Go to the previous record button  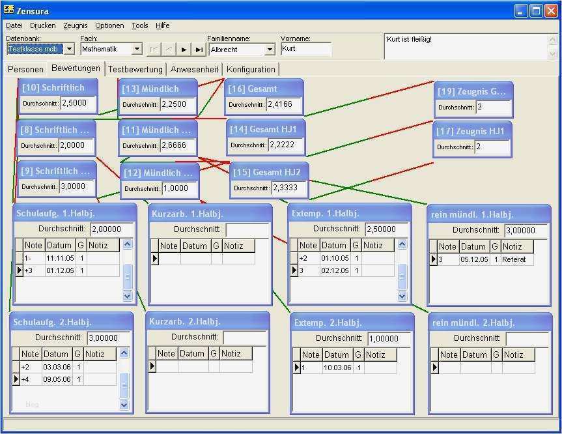(169, 49)
